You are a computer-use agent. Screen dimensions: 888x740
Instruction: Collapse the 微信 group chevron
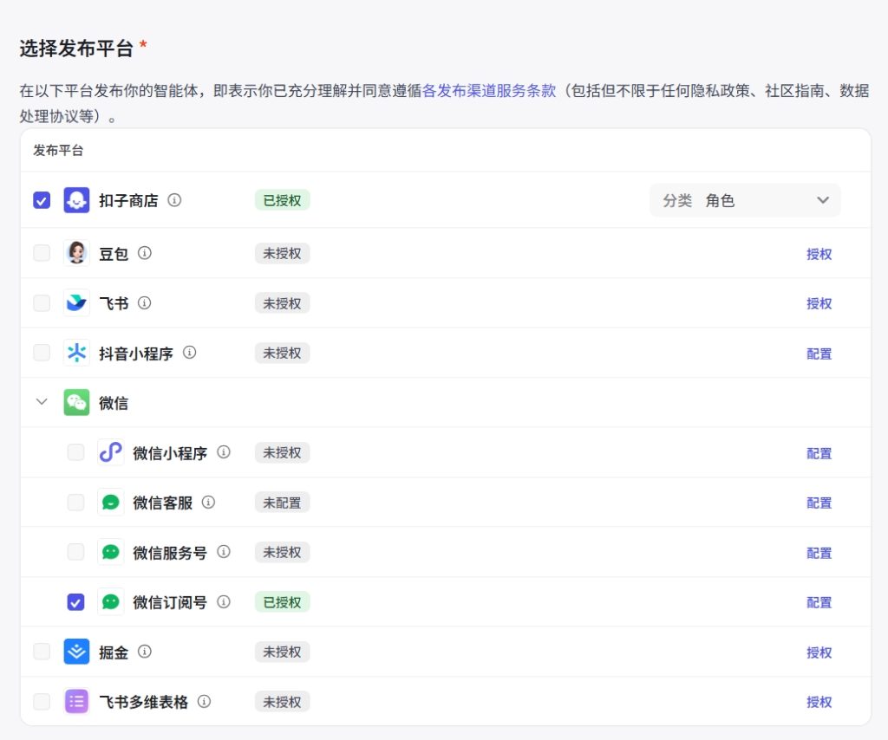click(x=42, y=402)
